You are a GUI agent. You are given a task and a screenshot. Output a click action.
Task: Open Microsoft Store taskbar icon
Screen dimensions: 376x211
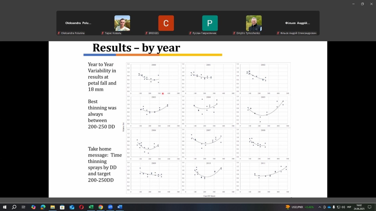pyautogui.click(x=62, y=207)
